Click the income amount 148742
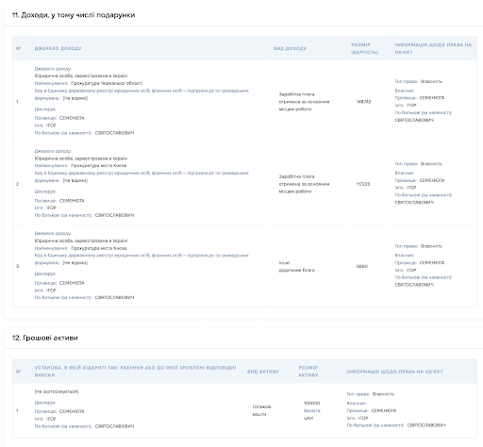The image size is (483, 447). coord(363,102)
